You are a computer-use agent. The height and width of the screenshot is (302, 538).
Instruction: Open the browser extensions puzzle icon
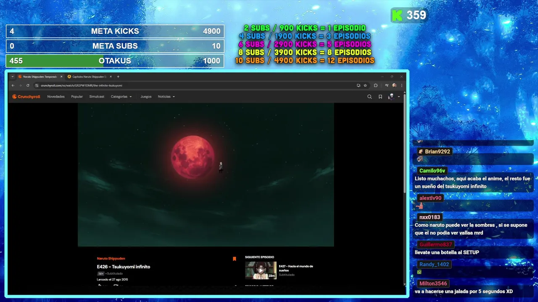coord(376,85)
